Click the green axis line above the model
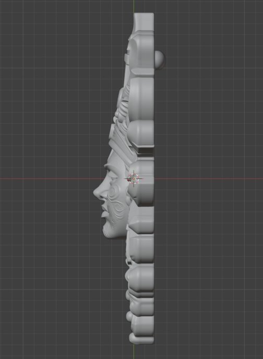This screenshot has width=263, height=359. coord(134,6)
